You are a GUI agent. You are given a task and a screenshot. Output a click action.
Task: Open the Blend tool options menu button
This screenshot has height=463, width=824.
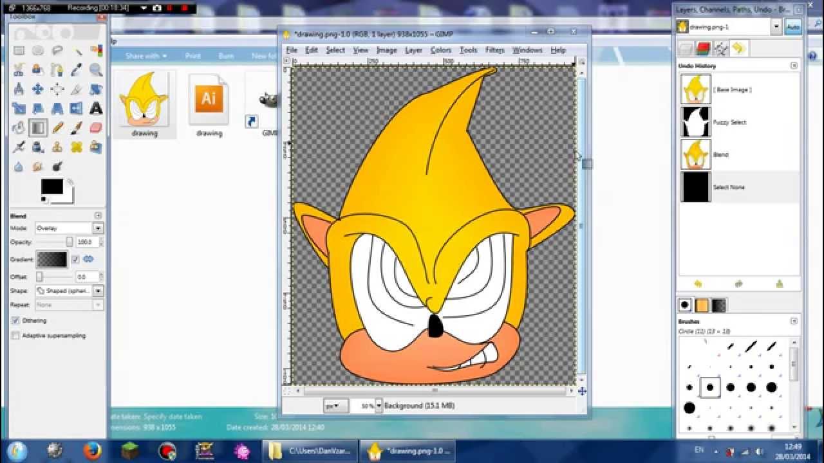click(98, 215)
